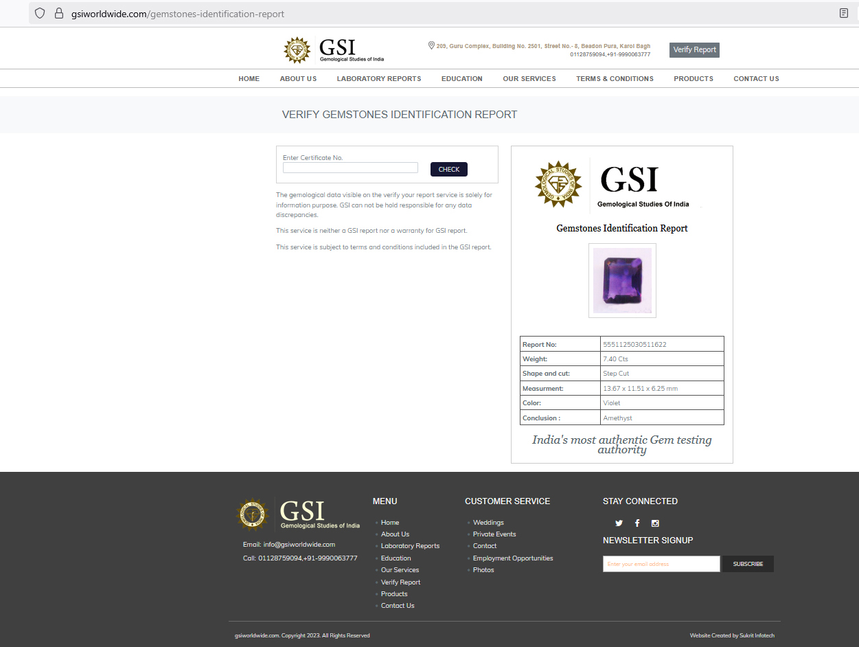
Task: Click Sukrit Infotech credit text
Action: pyautogui.click(x=757, y=635)
